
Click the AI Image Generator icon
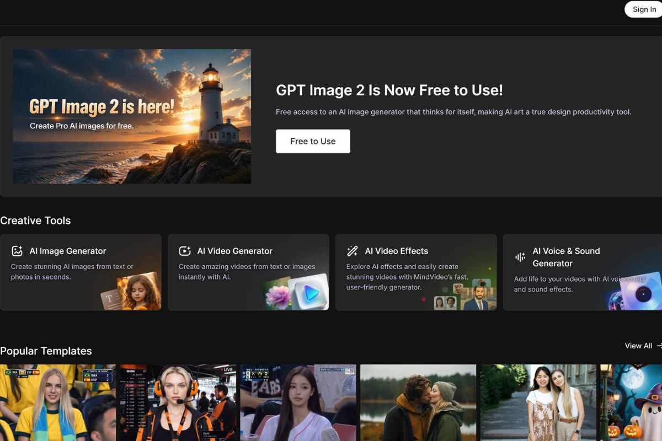(17, 251)
